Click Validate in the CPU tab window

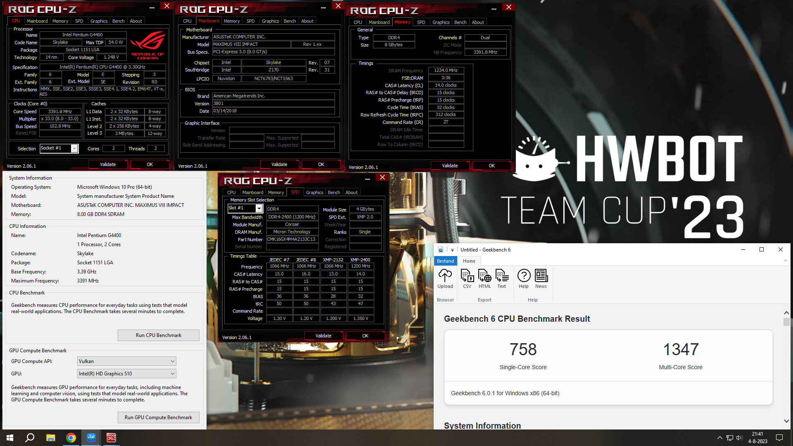coord(108,164)
